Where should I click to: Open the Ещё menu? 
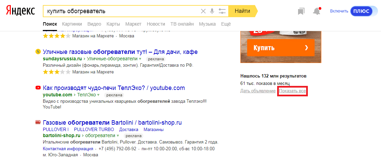click(x=226, y=24)
